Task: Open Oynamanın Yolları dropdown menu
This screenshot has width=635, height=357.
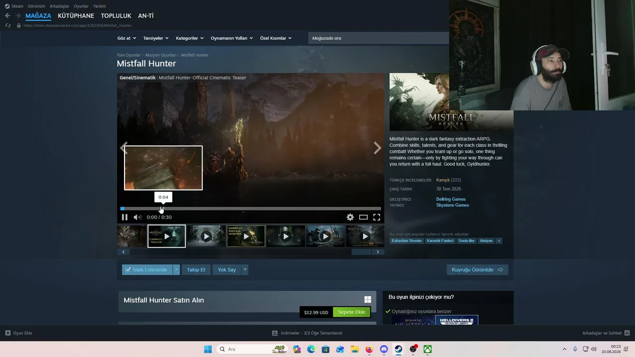Action: point(232,38)
